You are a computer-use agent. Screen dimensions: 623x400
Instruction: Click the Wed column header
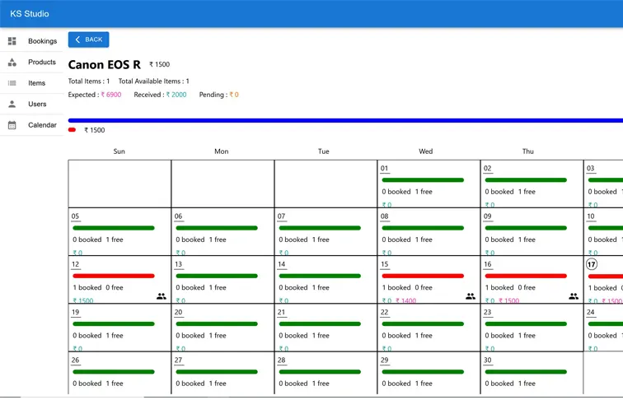pos(425,151)
